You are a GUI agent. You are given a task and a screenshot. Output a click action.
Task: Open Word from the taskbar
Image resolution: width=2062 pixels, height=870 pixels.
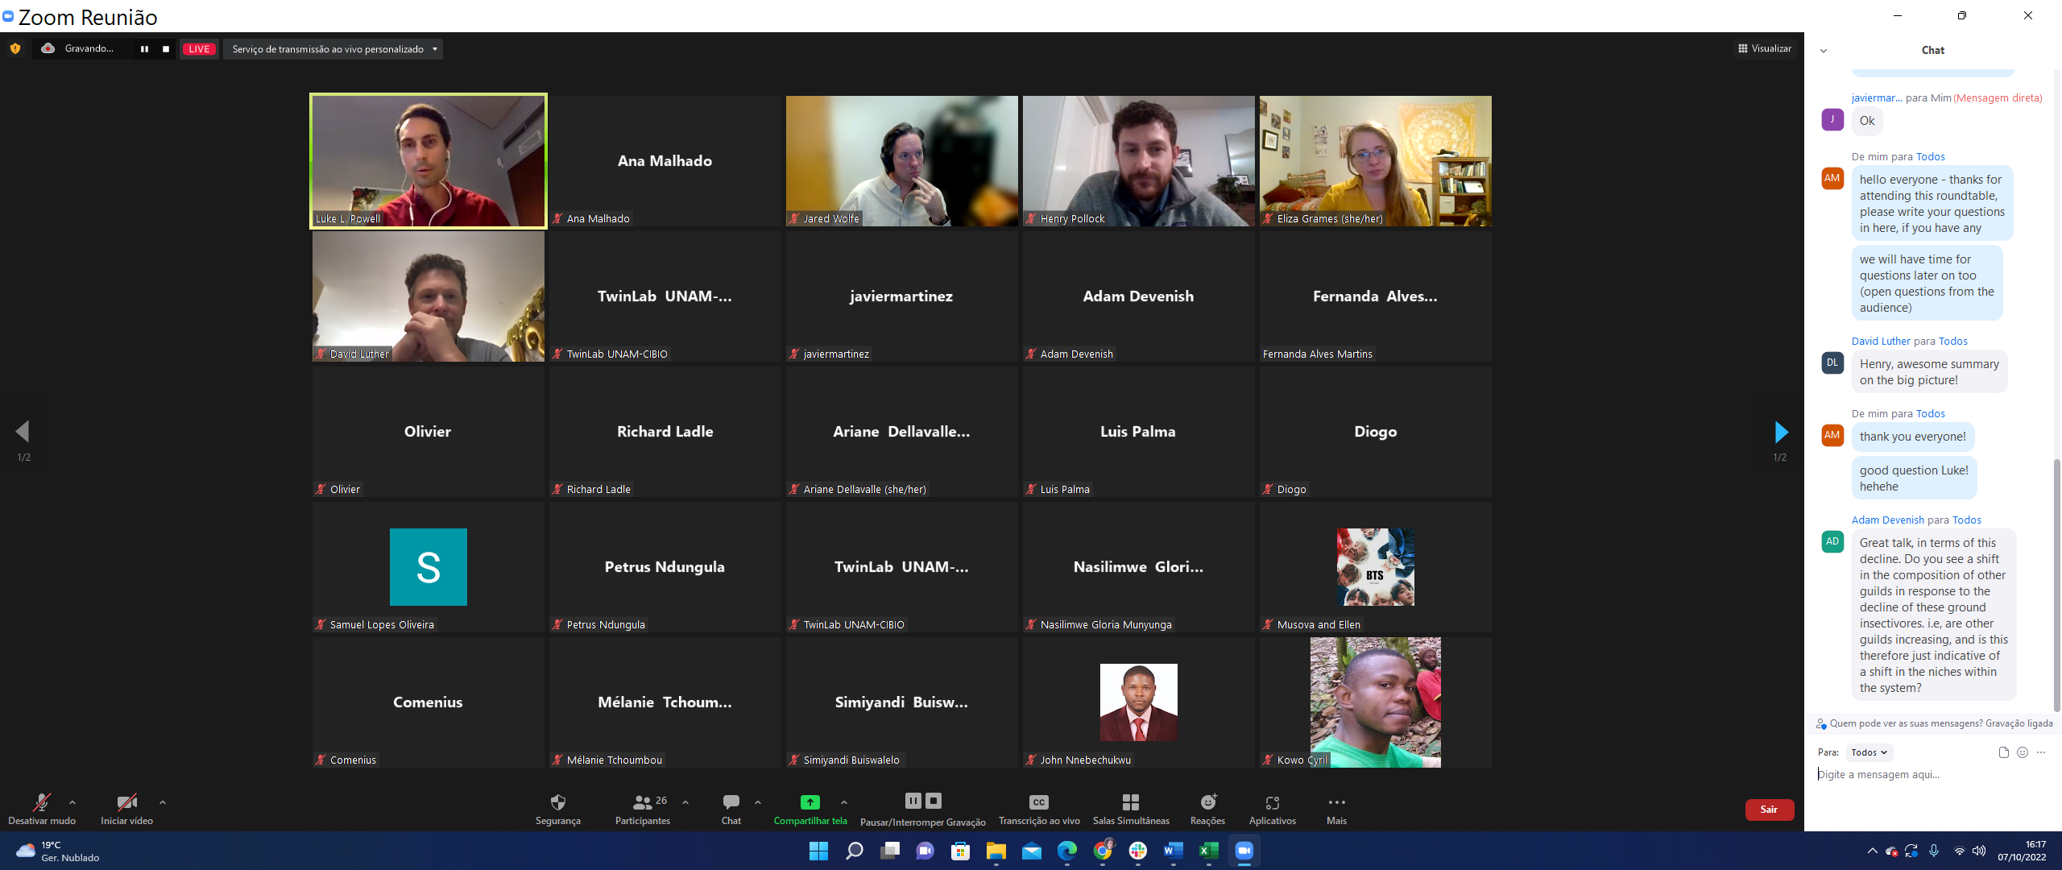tap(1174, 851)
